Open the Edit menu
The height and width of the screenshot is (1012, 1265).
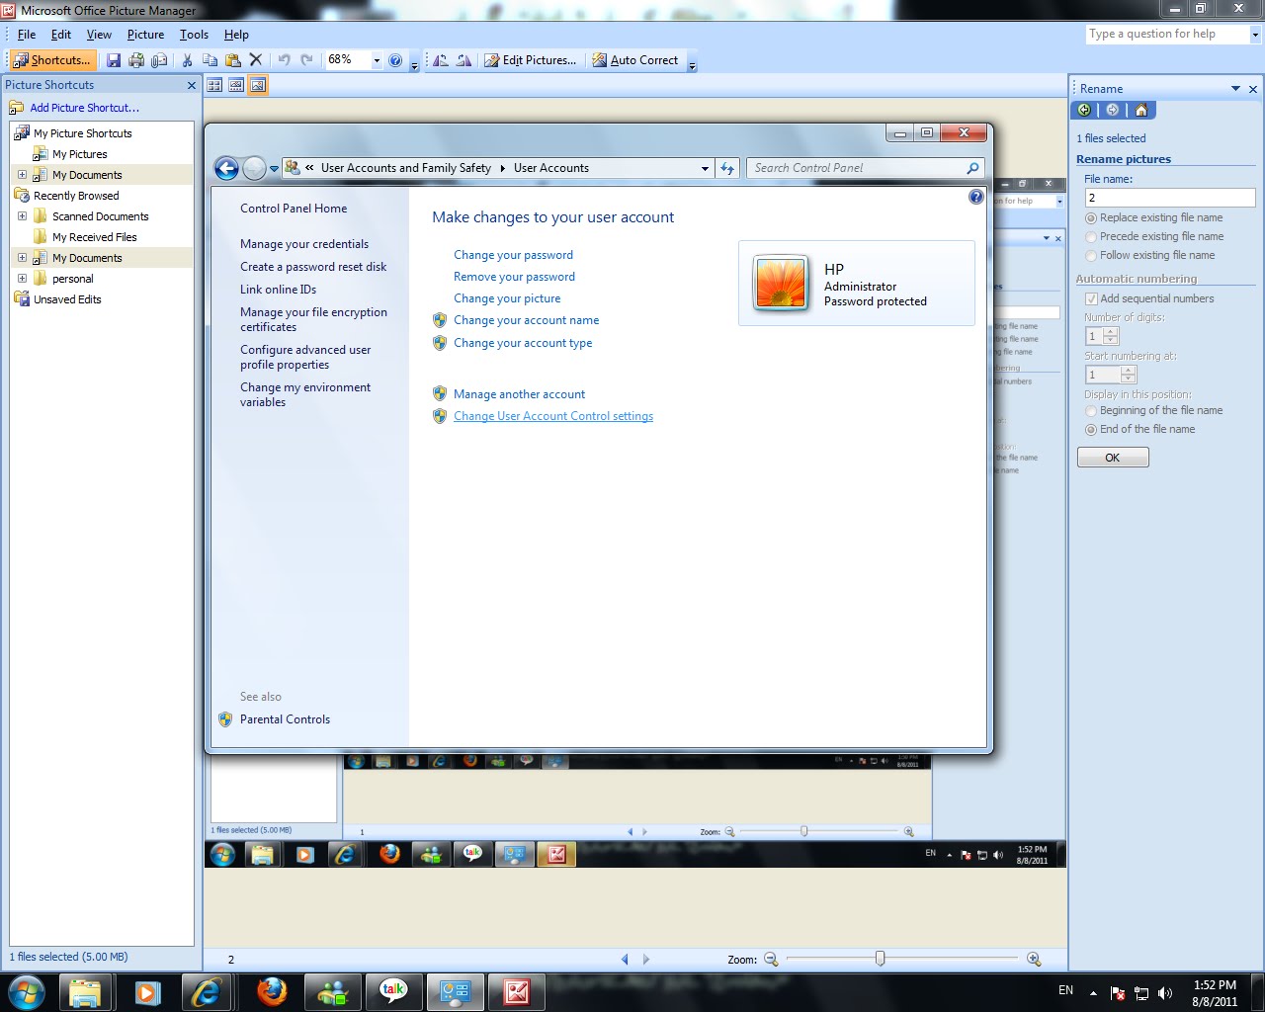[61, 35]
